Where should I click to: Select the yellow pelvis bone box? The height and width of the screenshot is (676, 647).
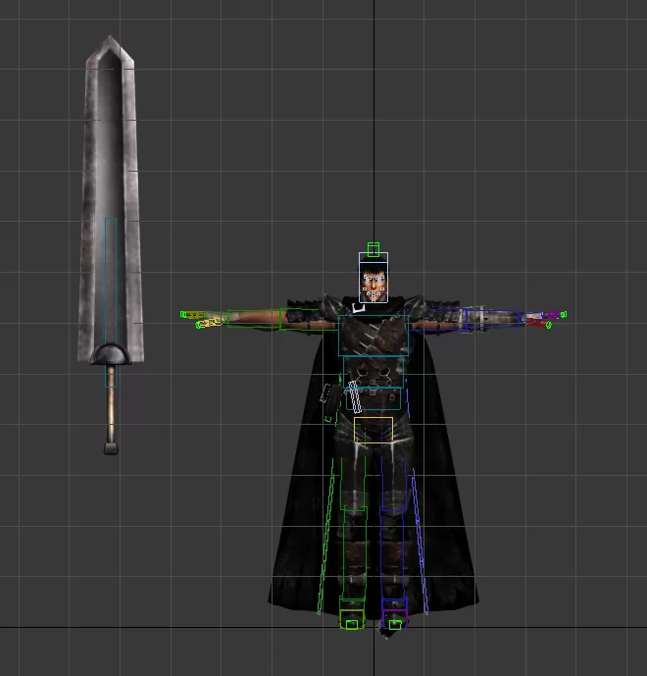(373, 429)
